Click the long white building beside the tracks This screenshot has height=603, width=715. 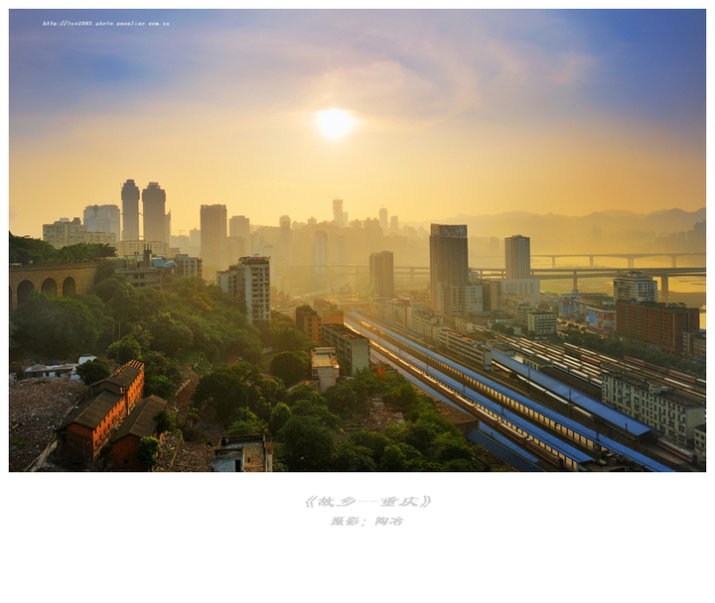coord(650,405)
